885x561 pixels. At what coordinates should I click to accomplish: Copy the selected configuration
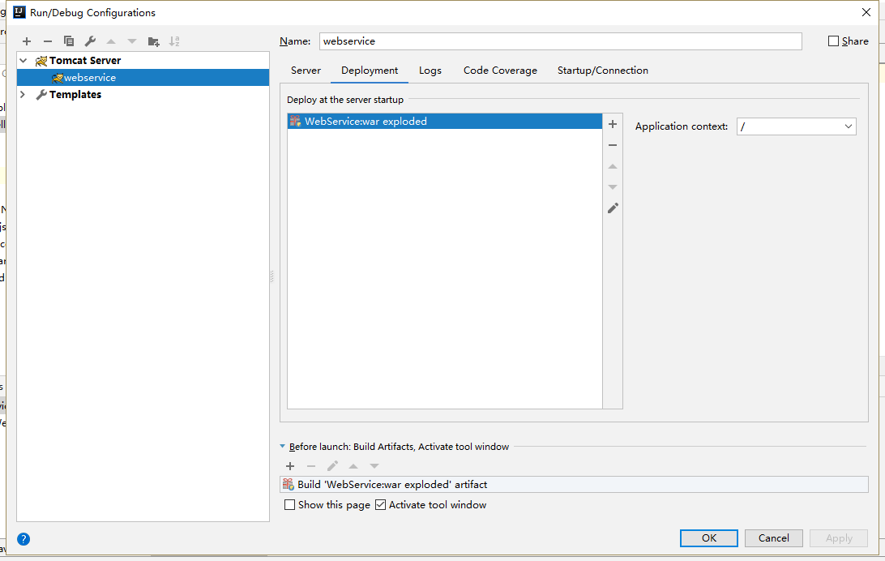click(x=69, y=41)
